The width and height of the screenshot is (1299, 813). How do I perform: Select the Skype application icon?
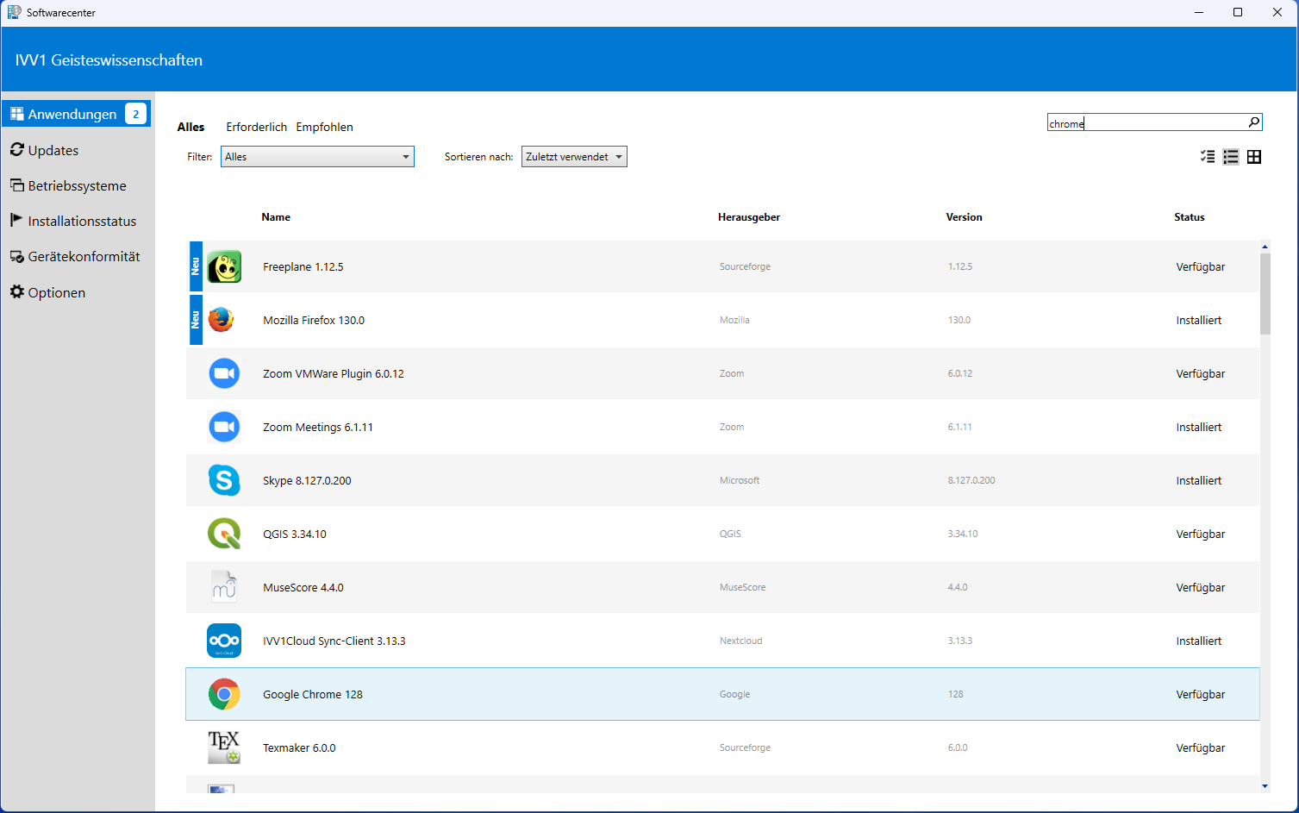coord(224,480)
